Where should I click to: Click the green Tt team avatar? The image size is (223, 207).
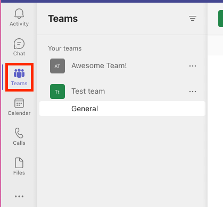pyautogui.click(x=57, y=92)
